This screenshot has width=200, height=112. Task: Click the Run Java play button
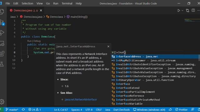click(179, 11)
